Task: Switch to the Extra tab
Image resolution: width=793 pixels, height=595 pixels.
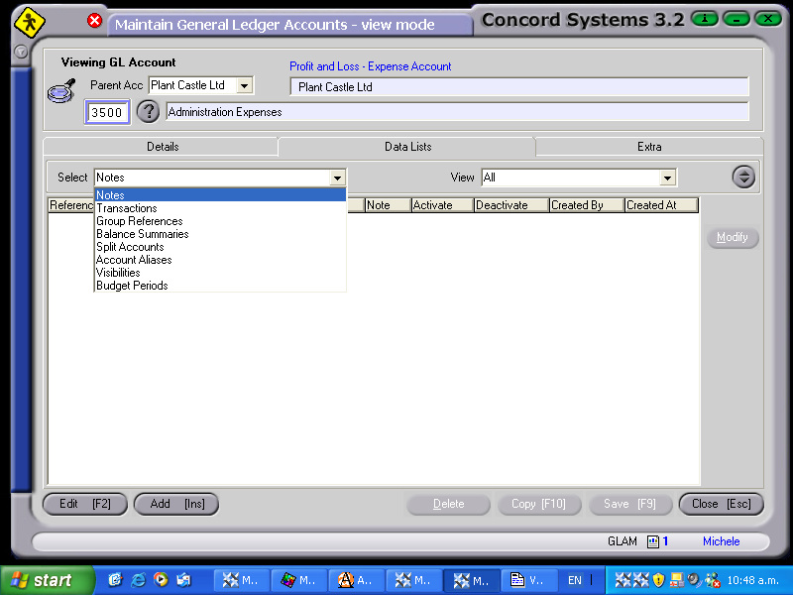Action: [649, 146]
